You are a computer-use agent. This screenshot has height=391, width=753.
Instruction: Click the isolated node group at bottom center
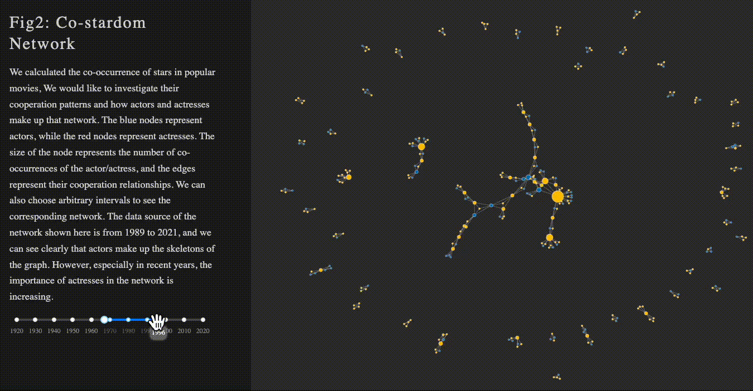(556, 377)
